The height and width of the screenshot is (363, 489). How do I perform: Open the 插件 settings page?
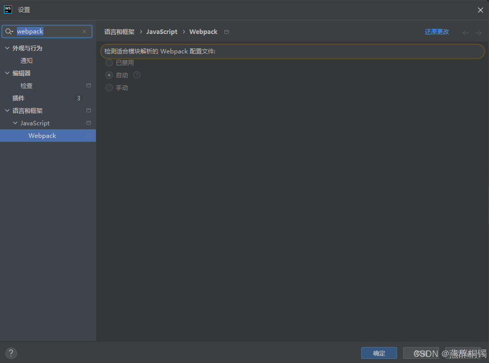point(18,98)
